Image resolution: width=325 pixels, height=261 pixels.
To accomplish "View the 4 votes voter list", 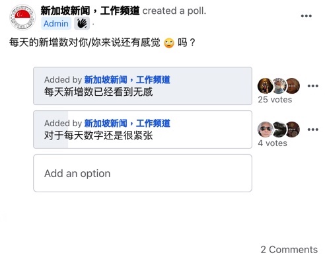I will pyautogui.click(x=272, y=143).
